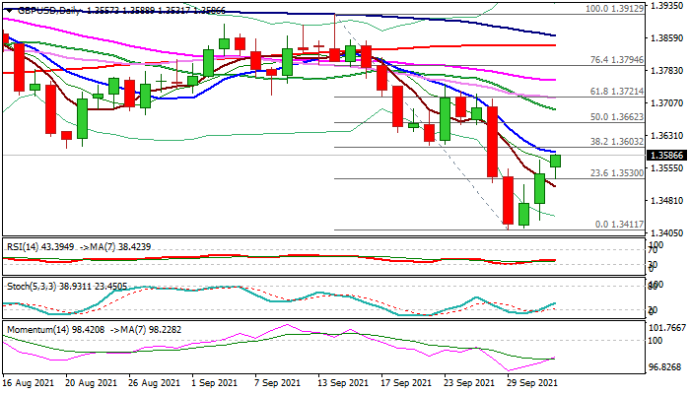Select the 29 Sep 2021 date label
Screen dimensions: 690x394
[x=531, y=381]
